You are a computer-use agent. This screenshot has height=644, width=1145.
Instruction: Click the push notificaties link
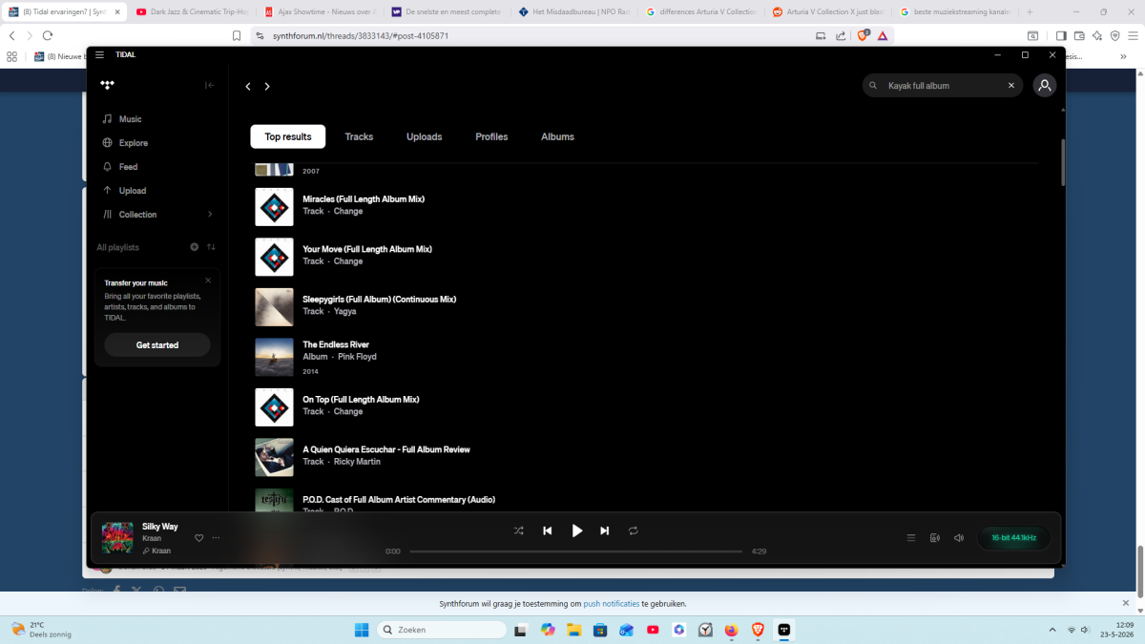[612, 604]
